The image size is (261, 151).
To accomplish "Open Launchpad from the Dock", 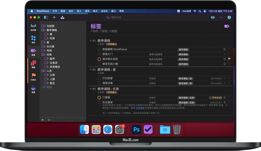I will pyautogui.click(x=96, y=129).
